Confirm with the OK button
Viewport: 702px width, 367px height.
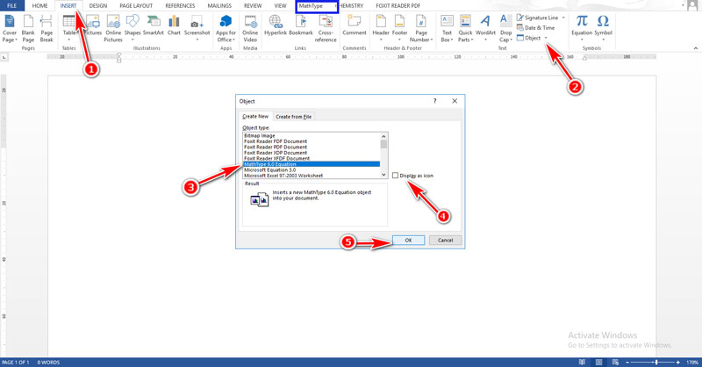click(408, 241)
